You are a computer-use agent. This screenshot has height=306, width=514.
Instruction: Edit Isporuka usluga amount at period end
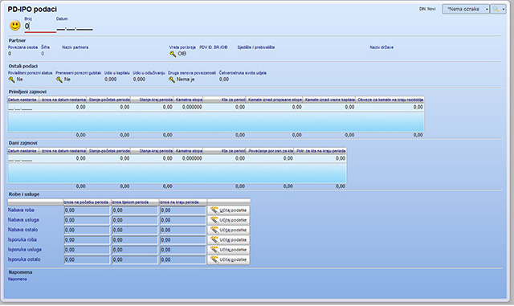coord(183,250)
